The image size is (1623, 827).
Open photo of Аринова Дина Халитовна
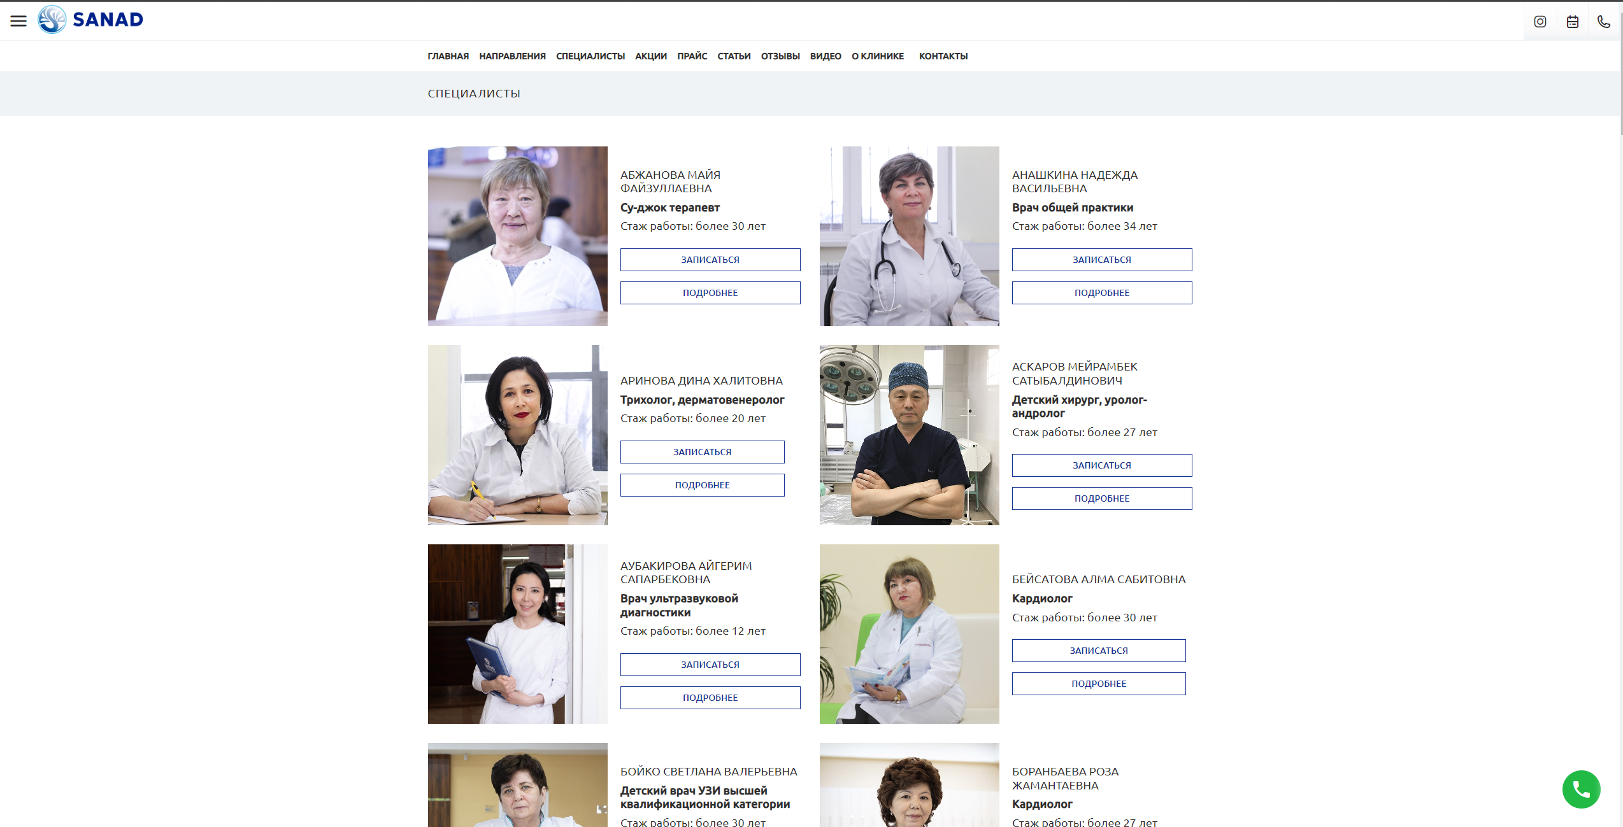[517, 435]
